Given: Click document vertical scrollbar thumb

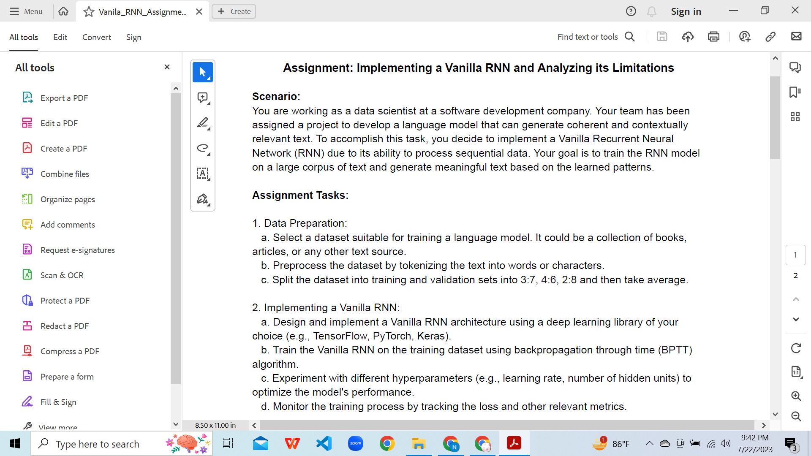Looking at the screenshot, I should [x=775, y=117].
